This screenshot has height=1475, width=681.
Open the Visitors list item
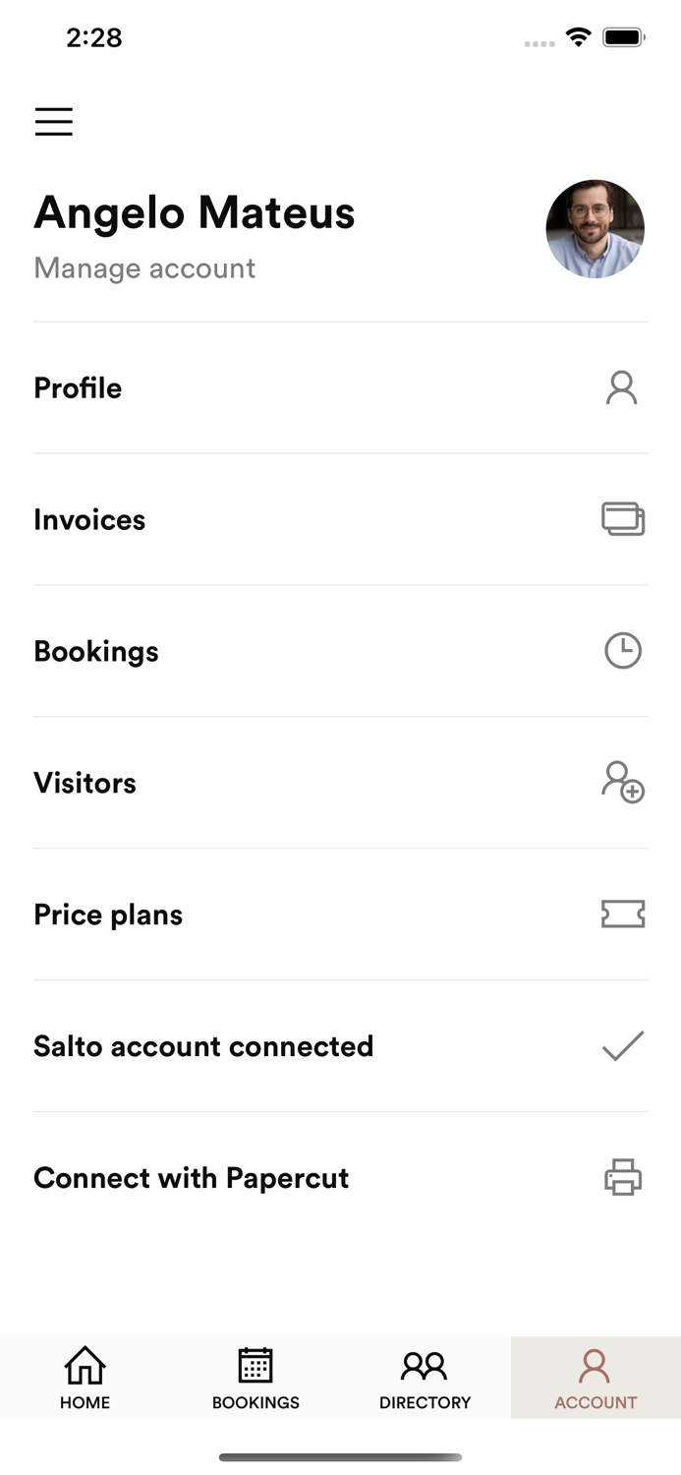[85, 784]
